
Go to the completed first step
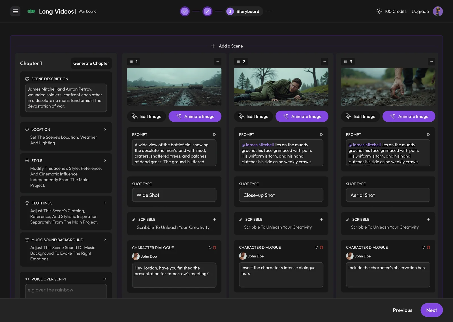pyautogui.click(x=185, y=11)
